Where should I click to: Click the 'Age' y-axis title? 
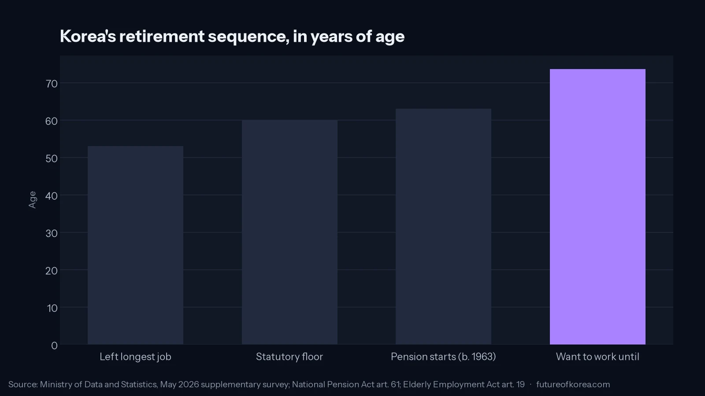(32, 200)
